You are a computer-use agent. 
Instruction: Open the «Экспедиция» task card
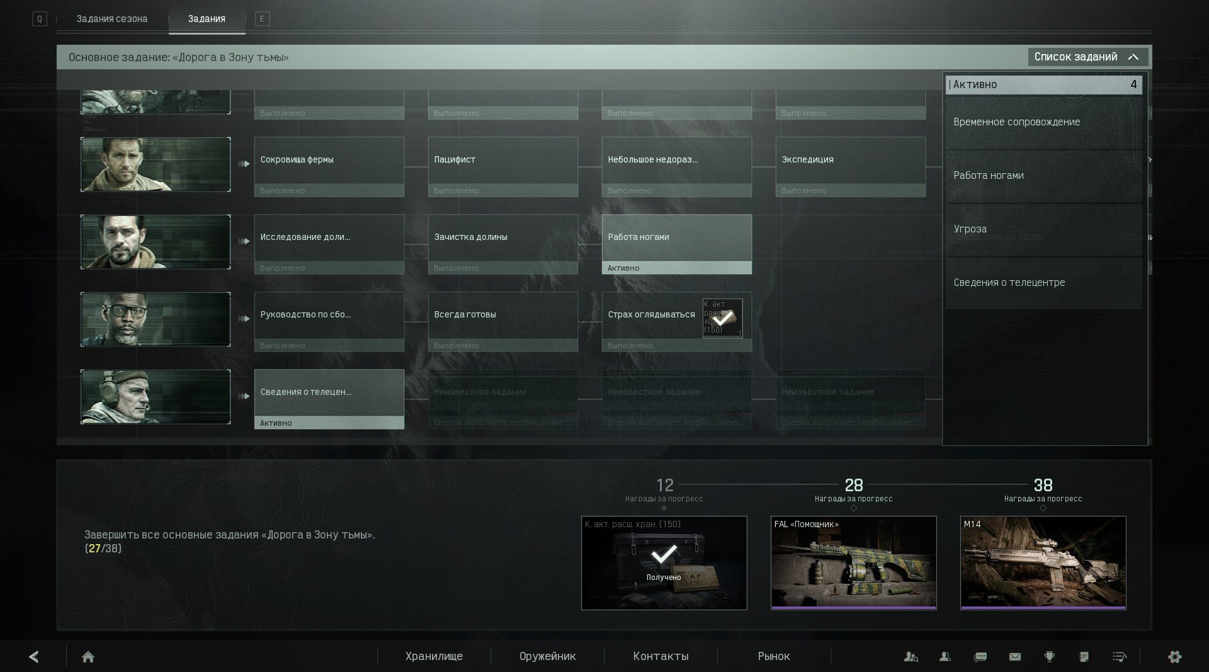pyautogui.click(x=851, y=167)
